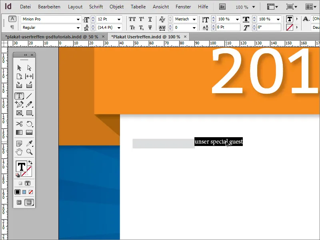This screenshot has height=240, width=320.
Task: Select the Selection tool arrow
Action: (x=19, y=67)
